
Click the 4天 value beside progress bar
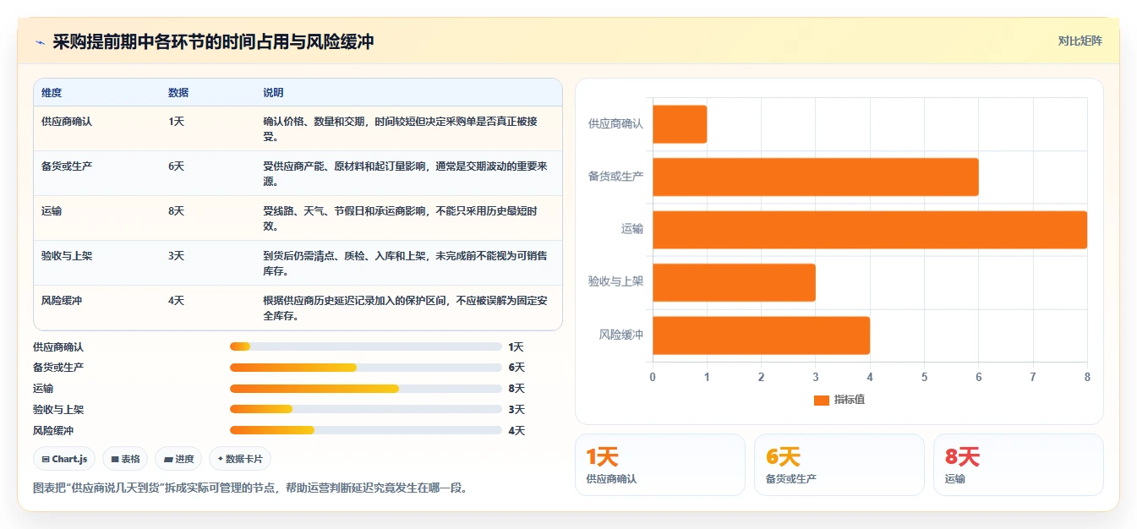[x=517, y=430]
